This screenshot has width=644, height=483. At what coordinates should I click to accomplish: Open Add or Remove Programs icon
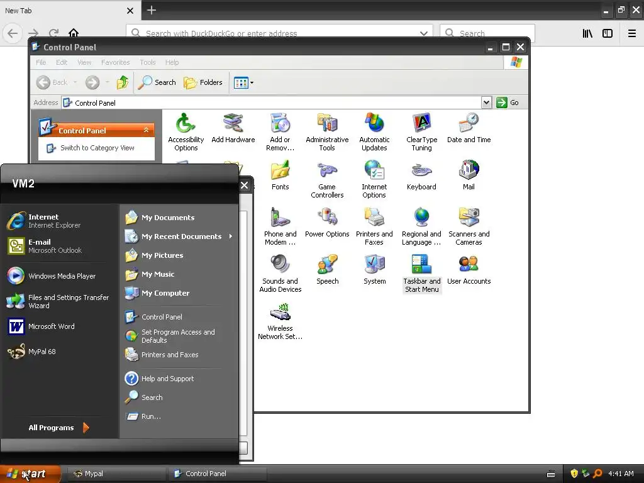click(x=280, y=132)
